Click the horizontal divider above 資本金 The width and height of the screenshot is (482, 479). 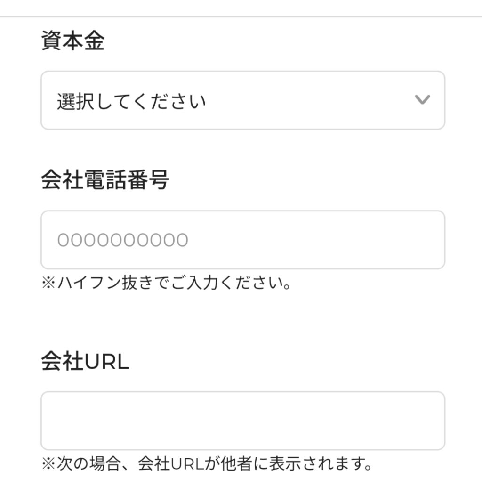[x=241, y=17]
